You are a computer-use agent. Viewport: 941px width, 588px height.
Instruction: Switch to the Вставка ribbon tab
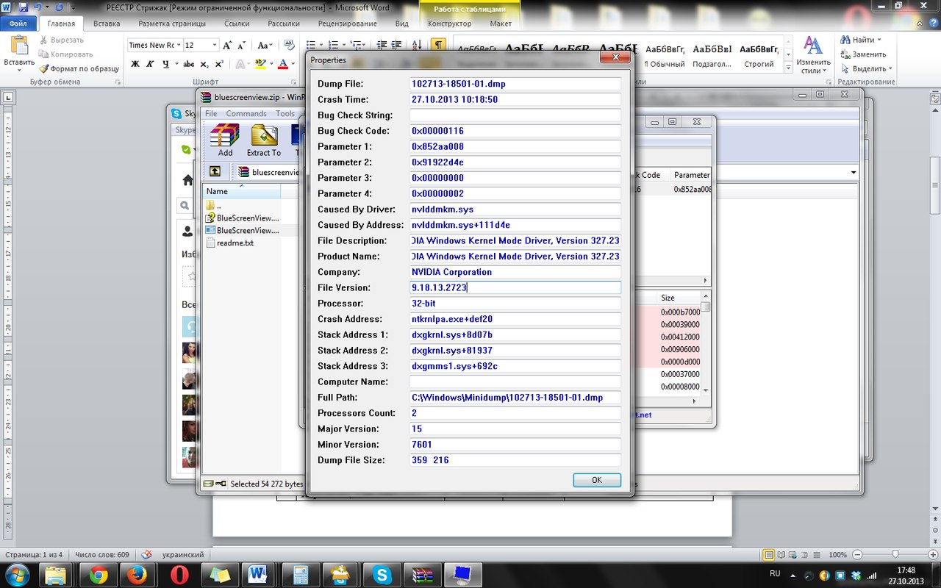coord(107,24)
